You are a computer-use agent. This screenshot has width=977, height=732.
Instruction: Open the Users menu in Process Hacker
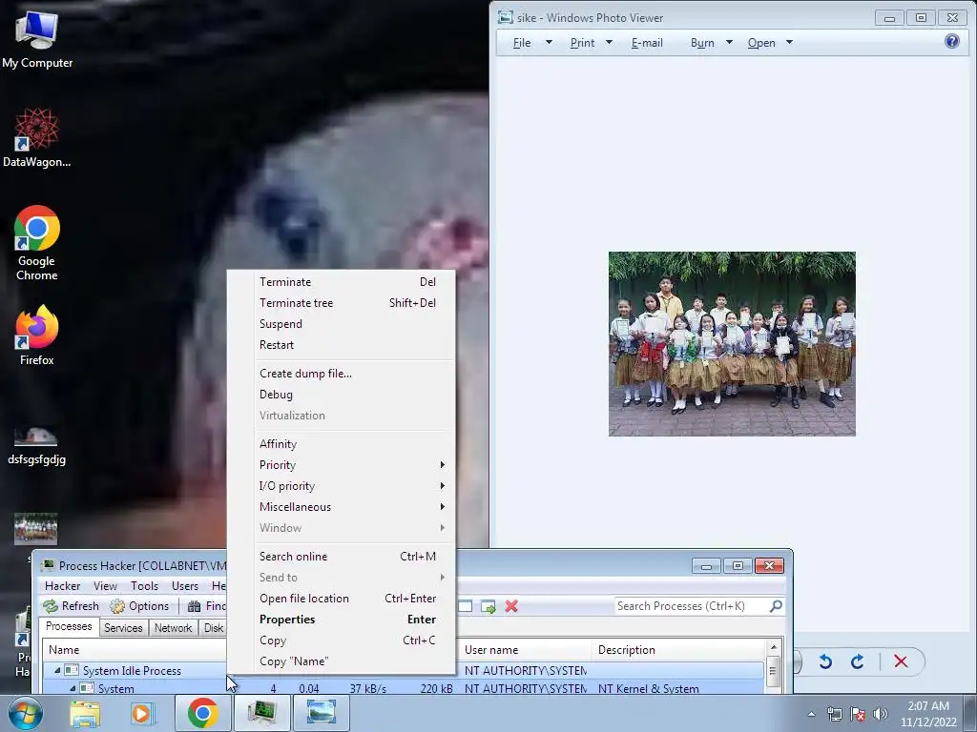[x=185, y=586]
